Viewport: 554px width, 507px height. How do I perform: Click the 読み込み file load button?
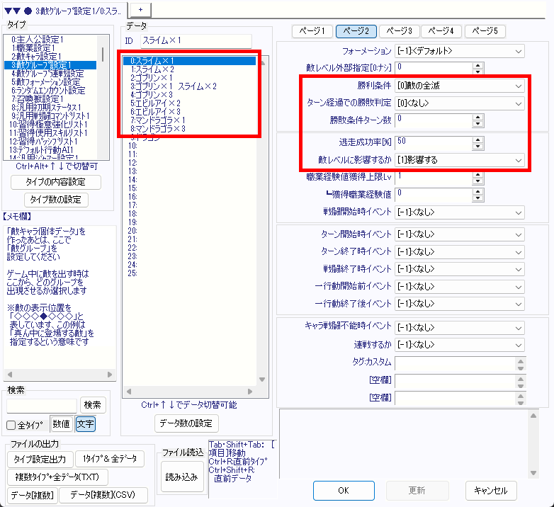point(181,477)
